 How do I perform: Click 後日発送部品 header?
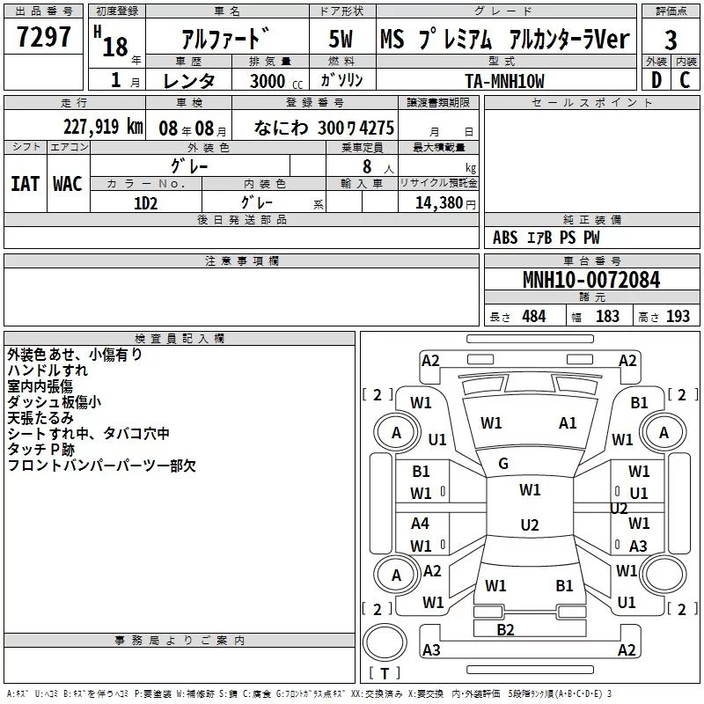[241, 219]
